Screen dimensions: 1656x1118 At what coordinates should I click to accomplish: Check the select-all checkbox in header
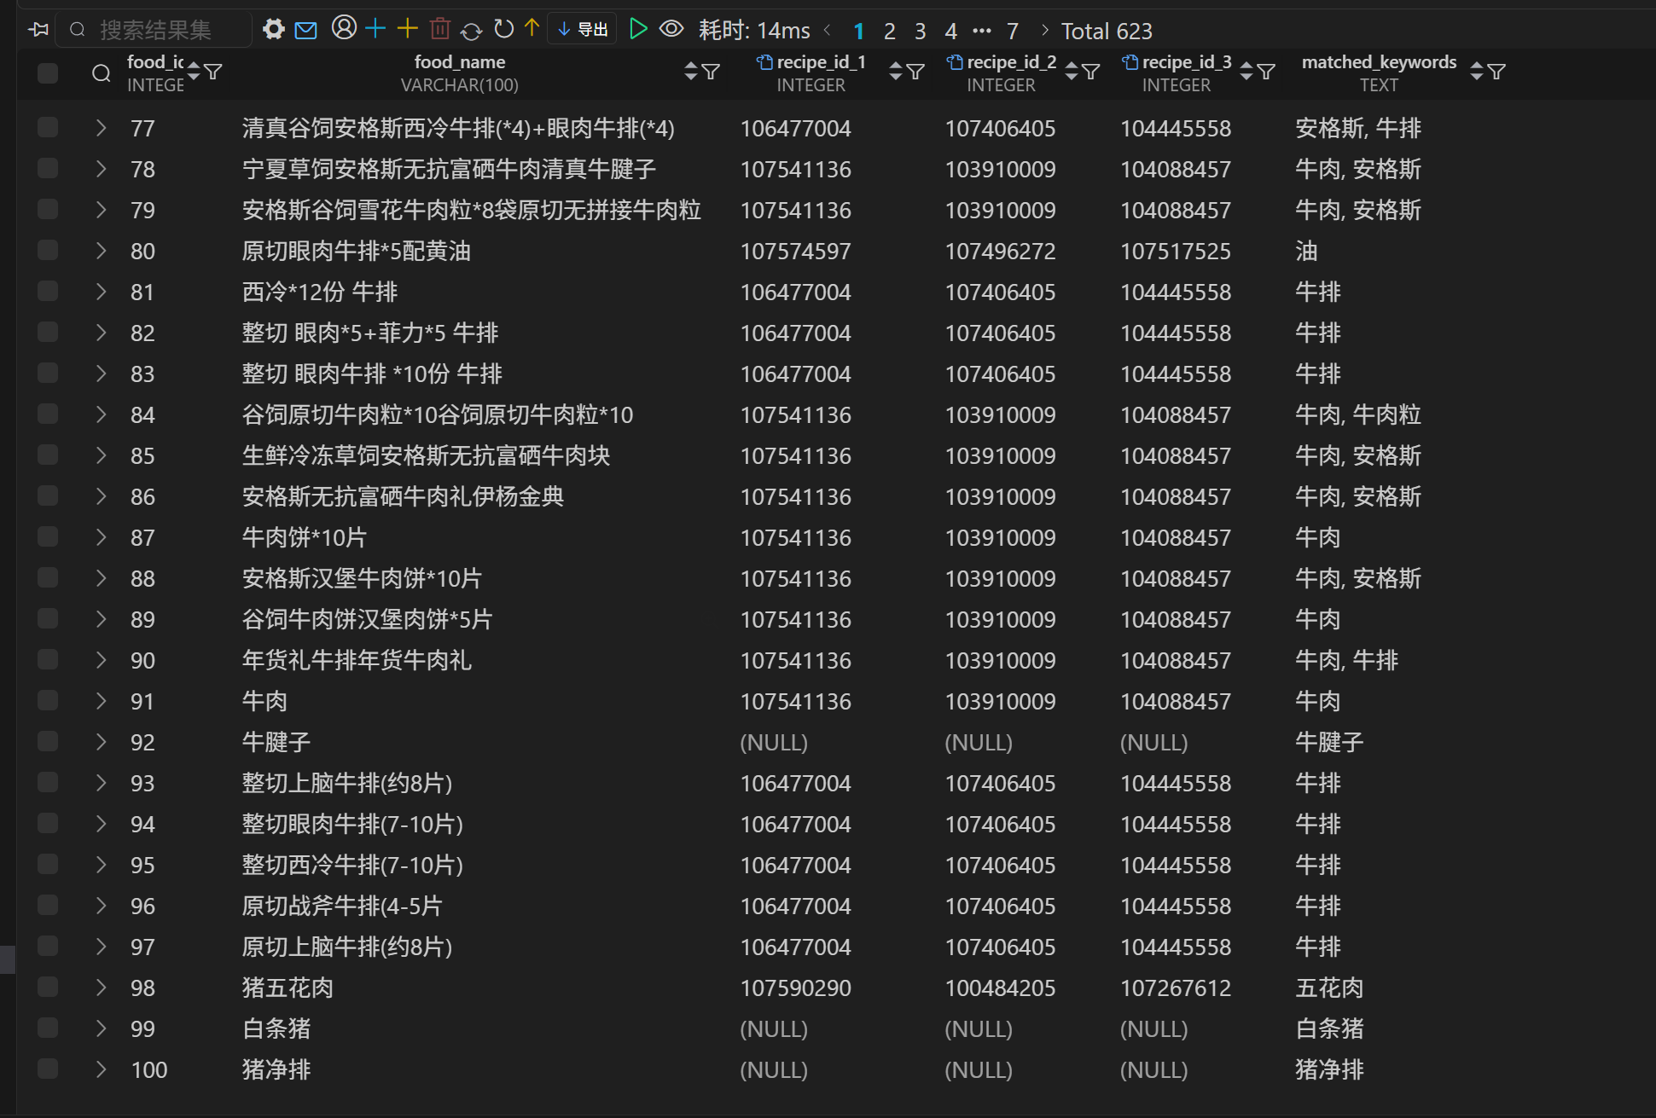(47, 73)
